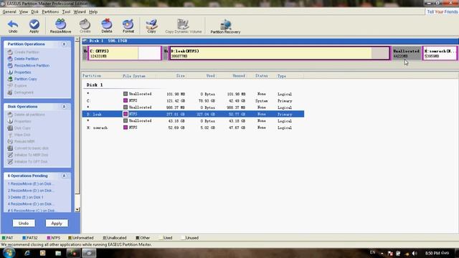Open the View menu
Screen dimensions: 459x258
pyautogui.click(x=24, y=11)
